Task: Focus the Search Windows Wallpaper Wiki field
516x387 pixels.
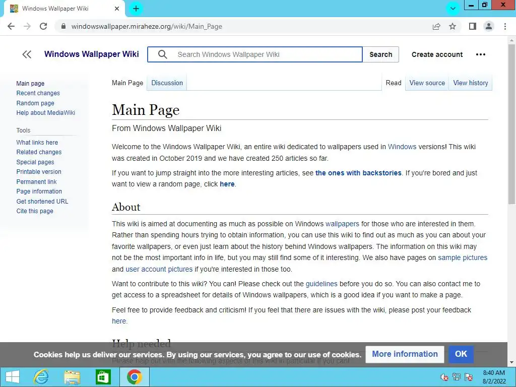Action: tap(255, 54)
